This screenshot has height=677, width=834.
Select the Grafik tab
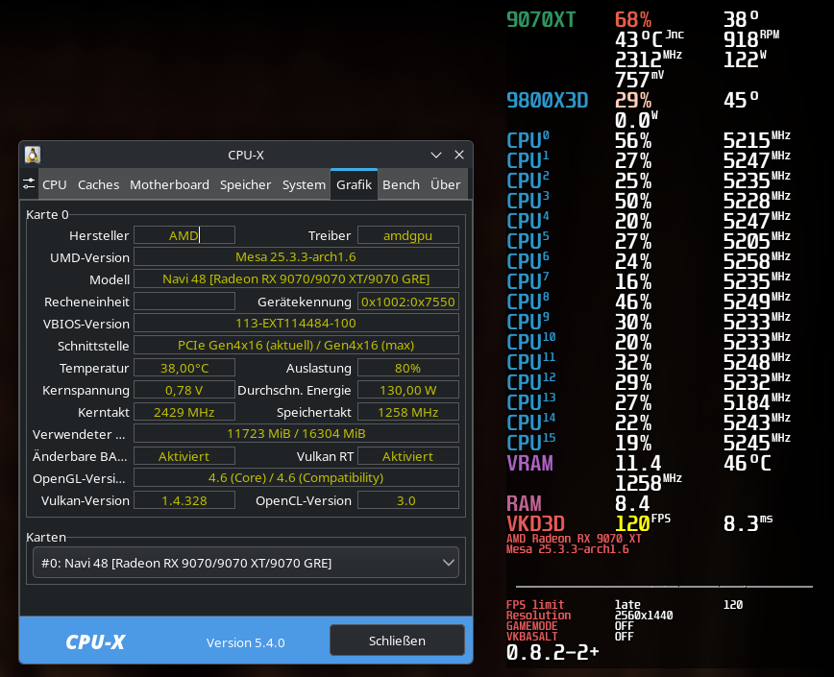tap(354, 184)
